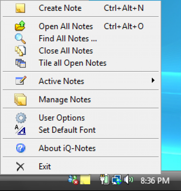Click the Tile all Open Notes windows icon
Screen dimensions: 181x191
pyautogui.click(x=21, y=63)
